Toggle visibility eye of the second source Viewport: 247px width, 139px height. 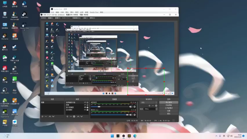[x=85, y=105]
